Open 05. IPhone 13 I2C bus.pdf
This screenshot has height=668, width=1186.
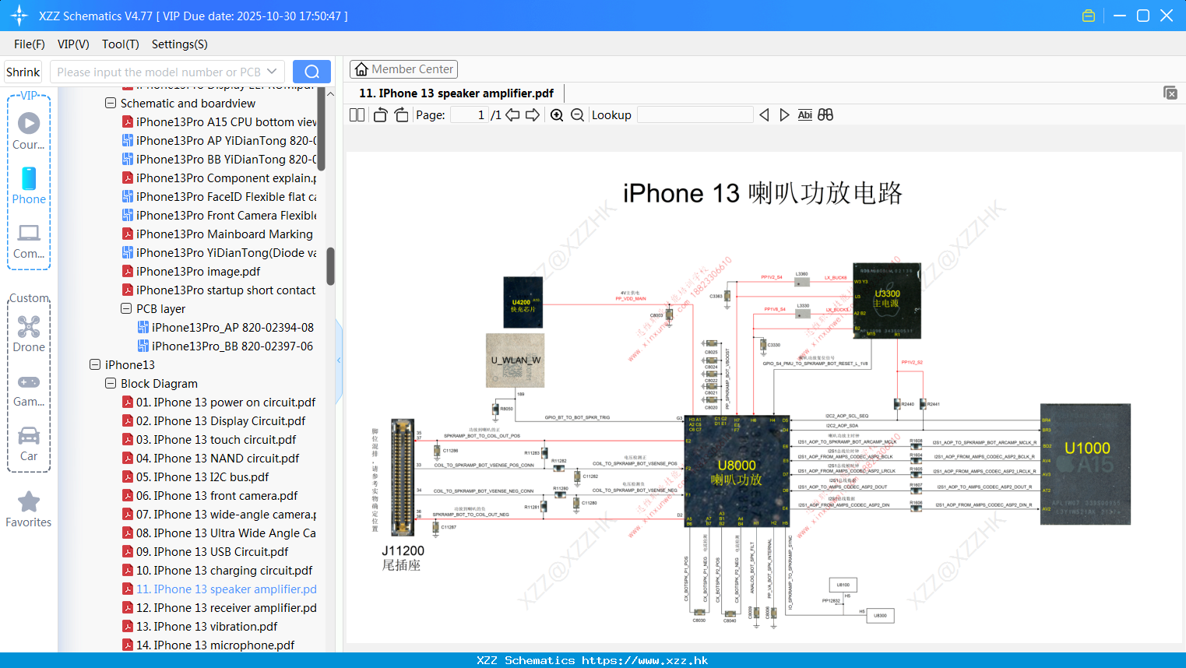click(195, 476)
